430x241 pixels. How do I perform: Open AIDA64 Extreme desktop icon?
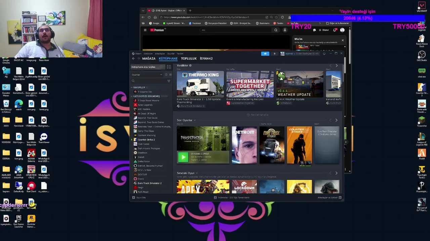pyautogui.click(x=31, y=156)
